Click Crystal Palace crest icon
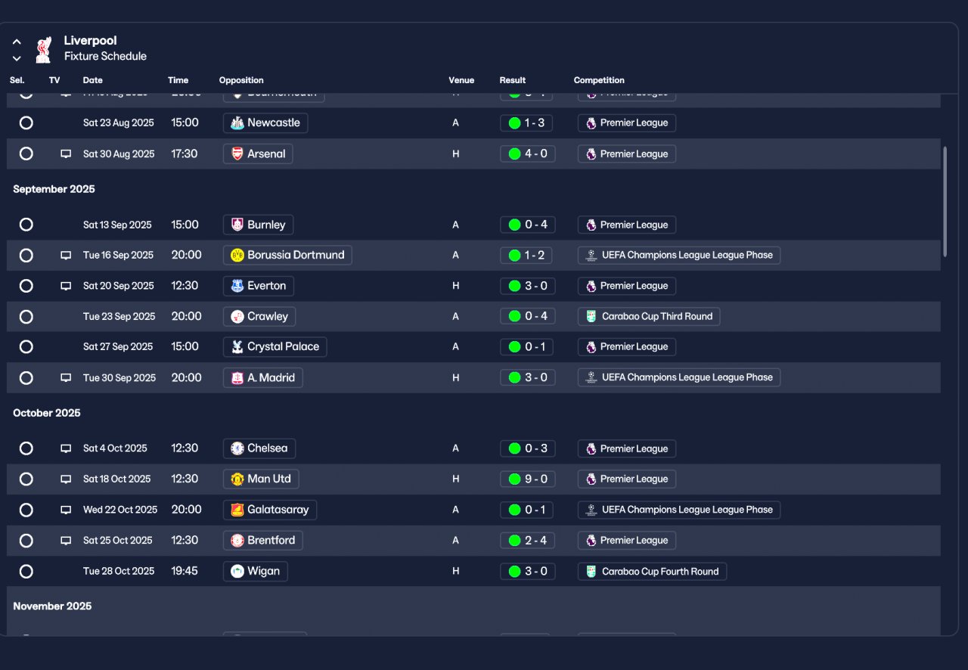 point(237,346)
